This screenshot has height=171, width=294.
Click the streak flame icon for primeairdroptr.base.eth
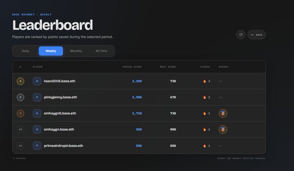tap(205, 146)
